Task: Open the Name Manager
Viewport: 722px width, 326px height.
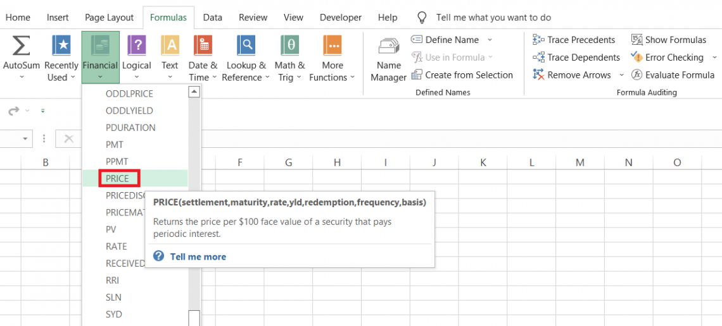Action: pyautogui.click(x=388, y=59)
